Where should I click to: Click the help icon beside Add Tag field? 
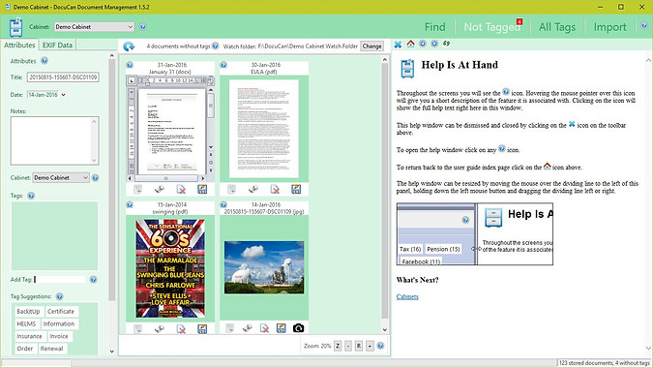[93, 280]
